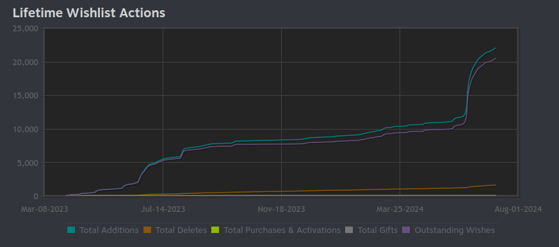The width and height of the screenshot is (559, 247).
Task: Click the teal Total Additions legend swatch
Action: [71, 230]
